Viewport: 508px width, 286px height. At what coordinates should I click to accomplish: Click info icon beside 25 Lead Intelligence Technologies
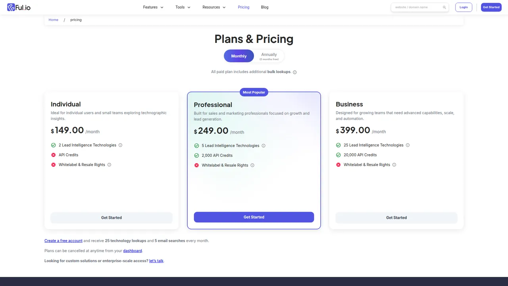click(407, 145)
